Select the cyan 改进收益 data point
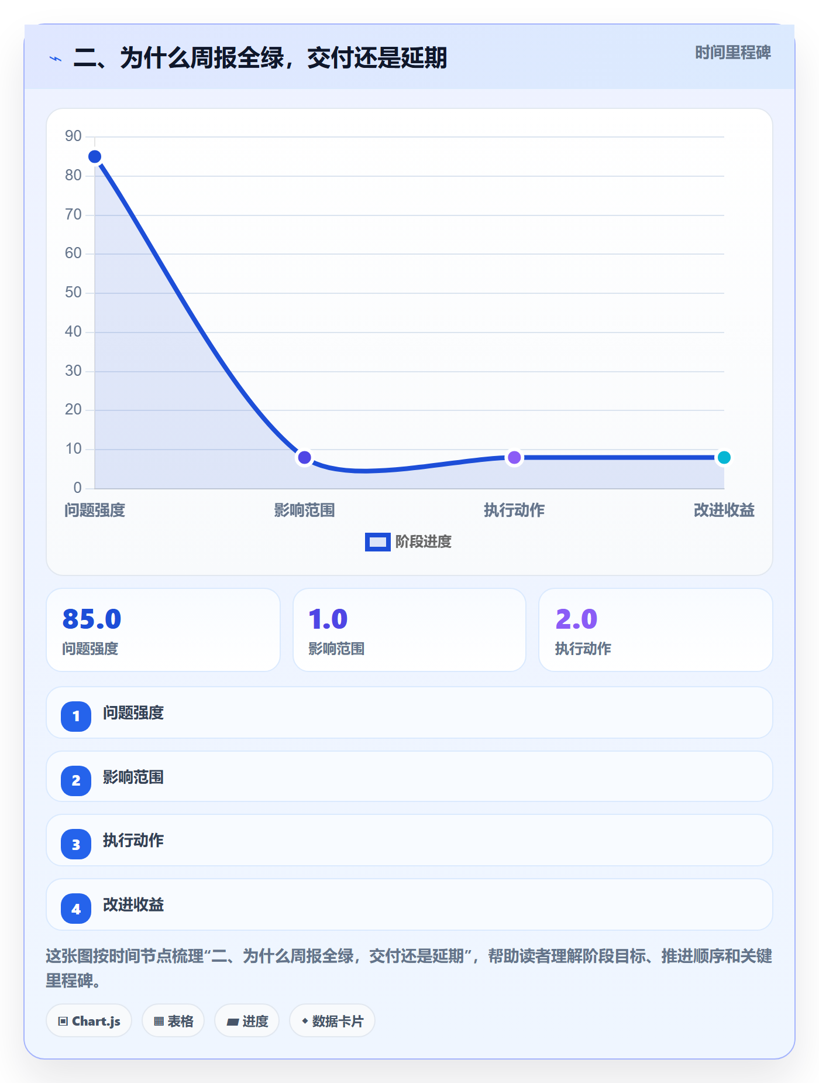This screenshot has width=819, height=1083. tap(724, 457)
